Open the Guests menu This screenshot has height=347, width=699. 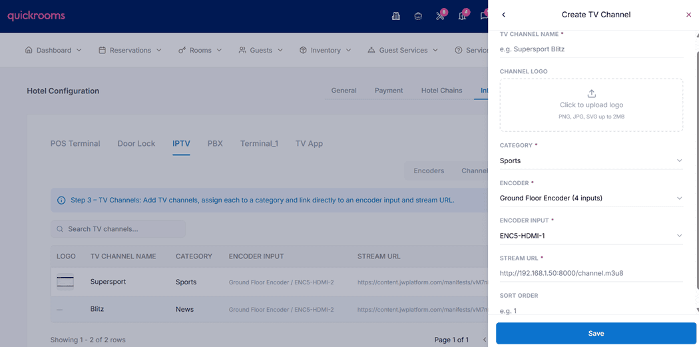pos(261,51)
